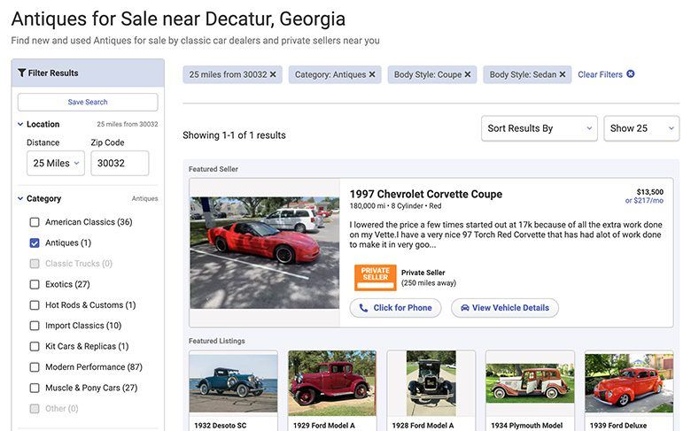The width and height of the screenshot is (691, 431).
Task: Remove the Body Style: Sedan filter
Action: coord(563,75)
